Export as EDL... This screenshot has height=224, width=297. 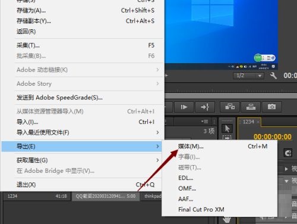click(219, 178)
